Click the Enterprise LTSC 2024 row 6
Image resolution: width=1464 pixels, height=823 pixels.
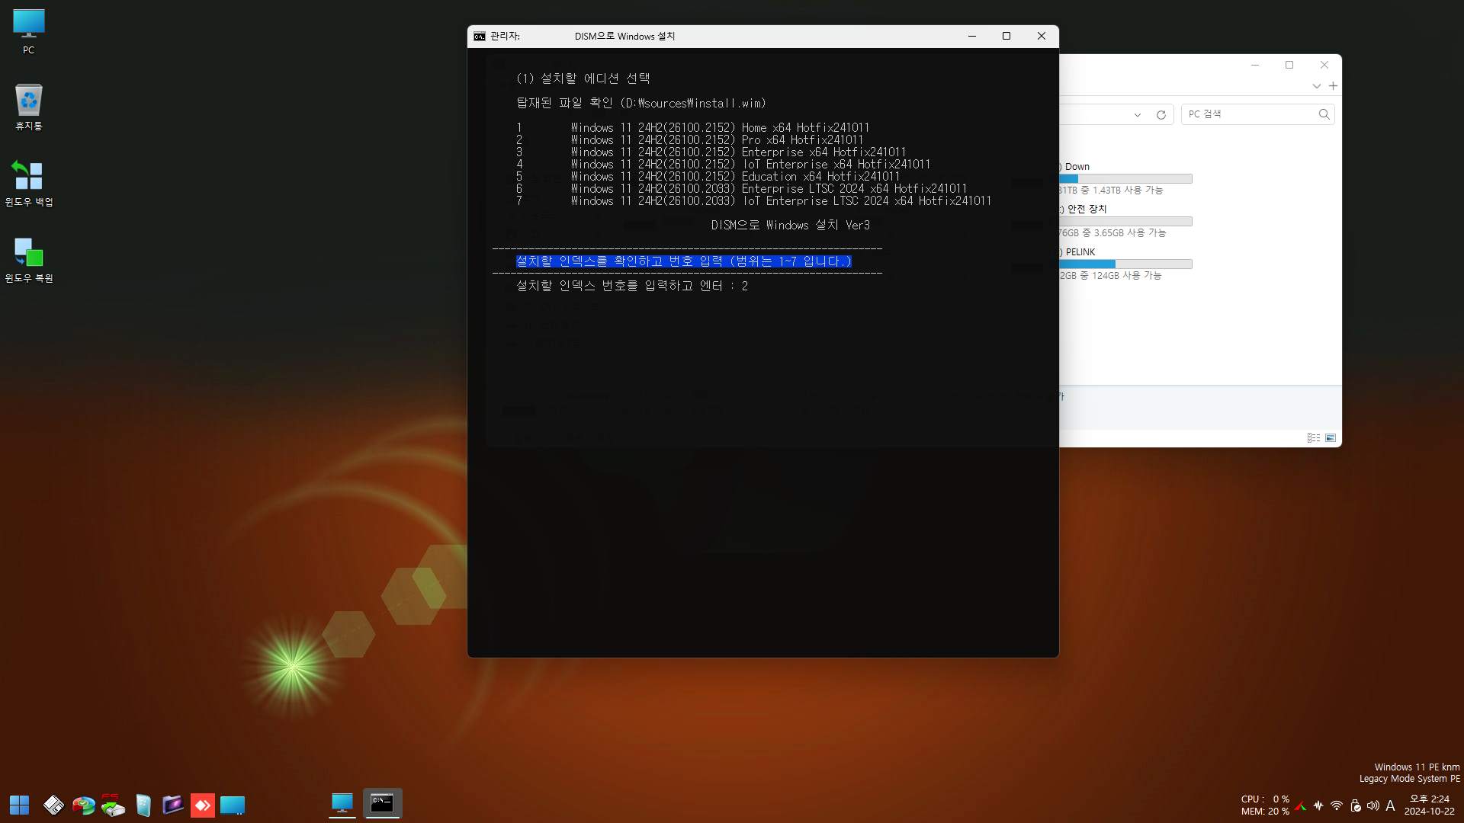pos(741,189)
